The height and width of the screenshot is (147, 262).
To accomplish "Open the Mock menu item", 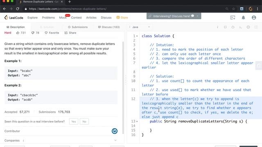I will pos(63,18).
